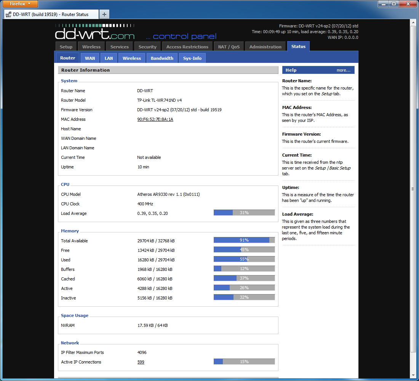This screenshot has height=381, width=419.
Task: Click the vertical scrollbar thumb
Action: 413,189
